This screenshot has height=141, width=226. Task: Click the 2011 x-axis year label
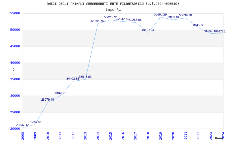pos(60,135)
